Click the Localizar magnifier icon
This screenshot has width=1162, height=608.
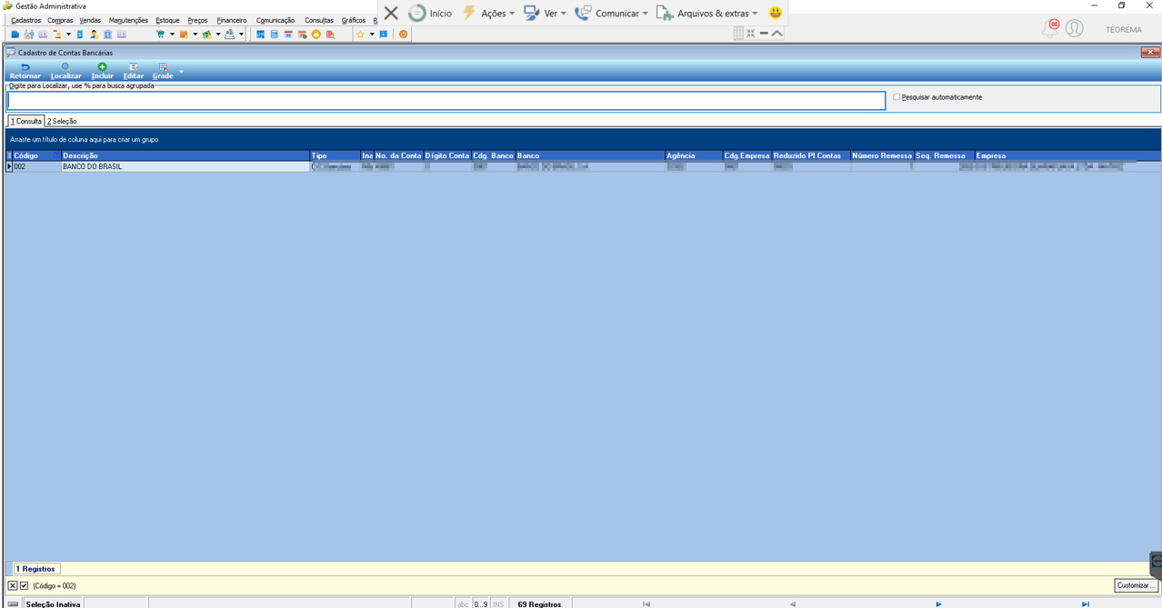click(65, 67)
